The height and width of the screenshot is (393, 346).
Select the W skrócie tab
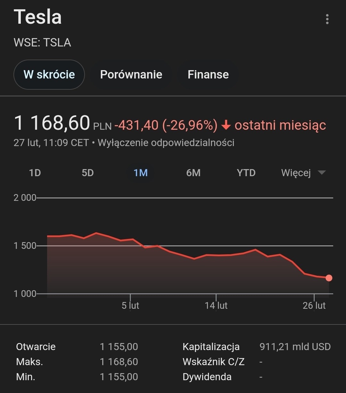coord(49,75)
